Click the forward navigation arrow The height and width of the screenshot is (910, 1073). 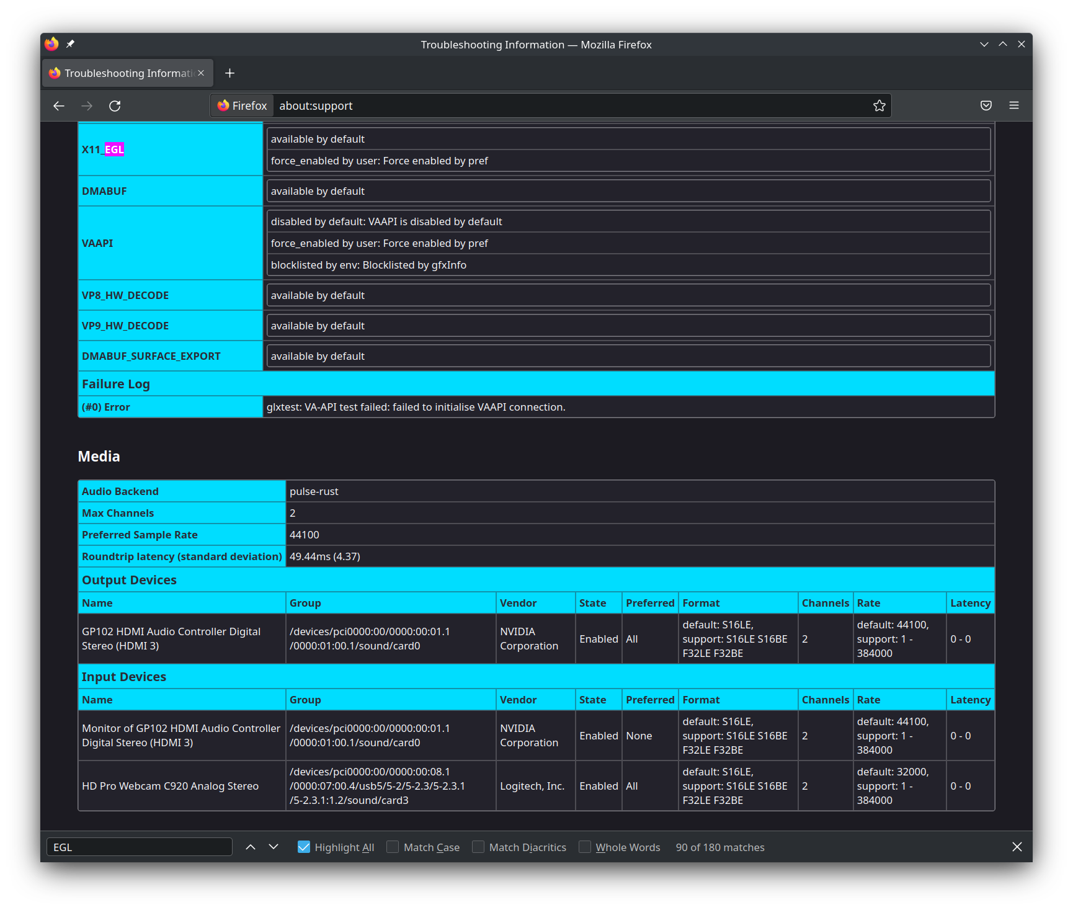pos(87,106)
